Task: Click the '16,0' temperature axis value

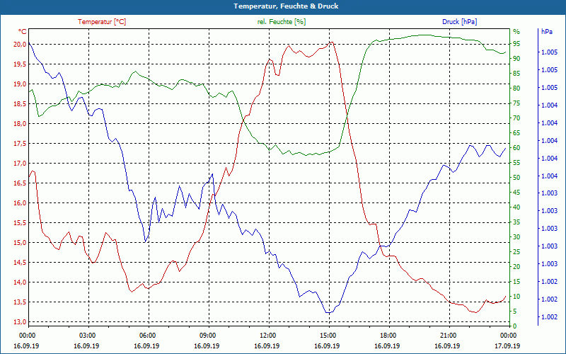Action: (21, 203)
